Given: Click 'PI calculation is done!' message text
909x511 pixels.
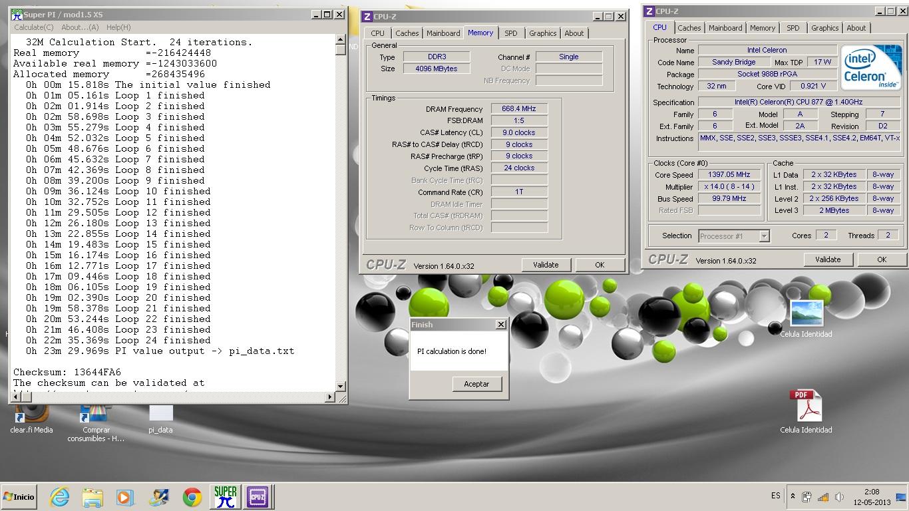Looking at the screenshot, I should click(452, 351).
